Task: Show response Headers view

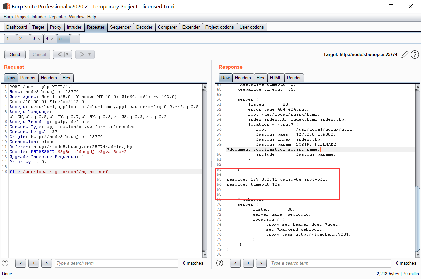Action: (x=243, y=78)
